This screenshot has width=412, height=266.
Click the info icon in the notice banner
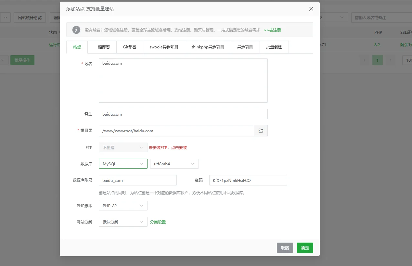76,30
